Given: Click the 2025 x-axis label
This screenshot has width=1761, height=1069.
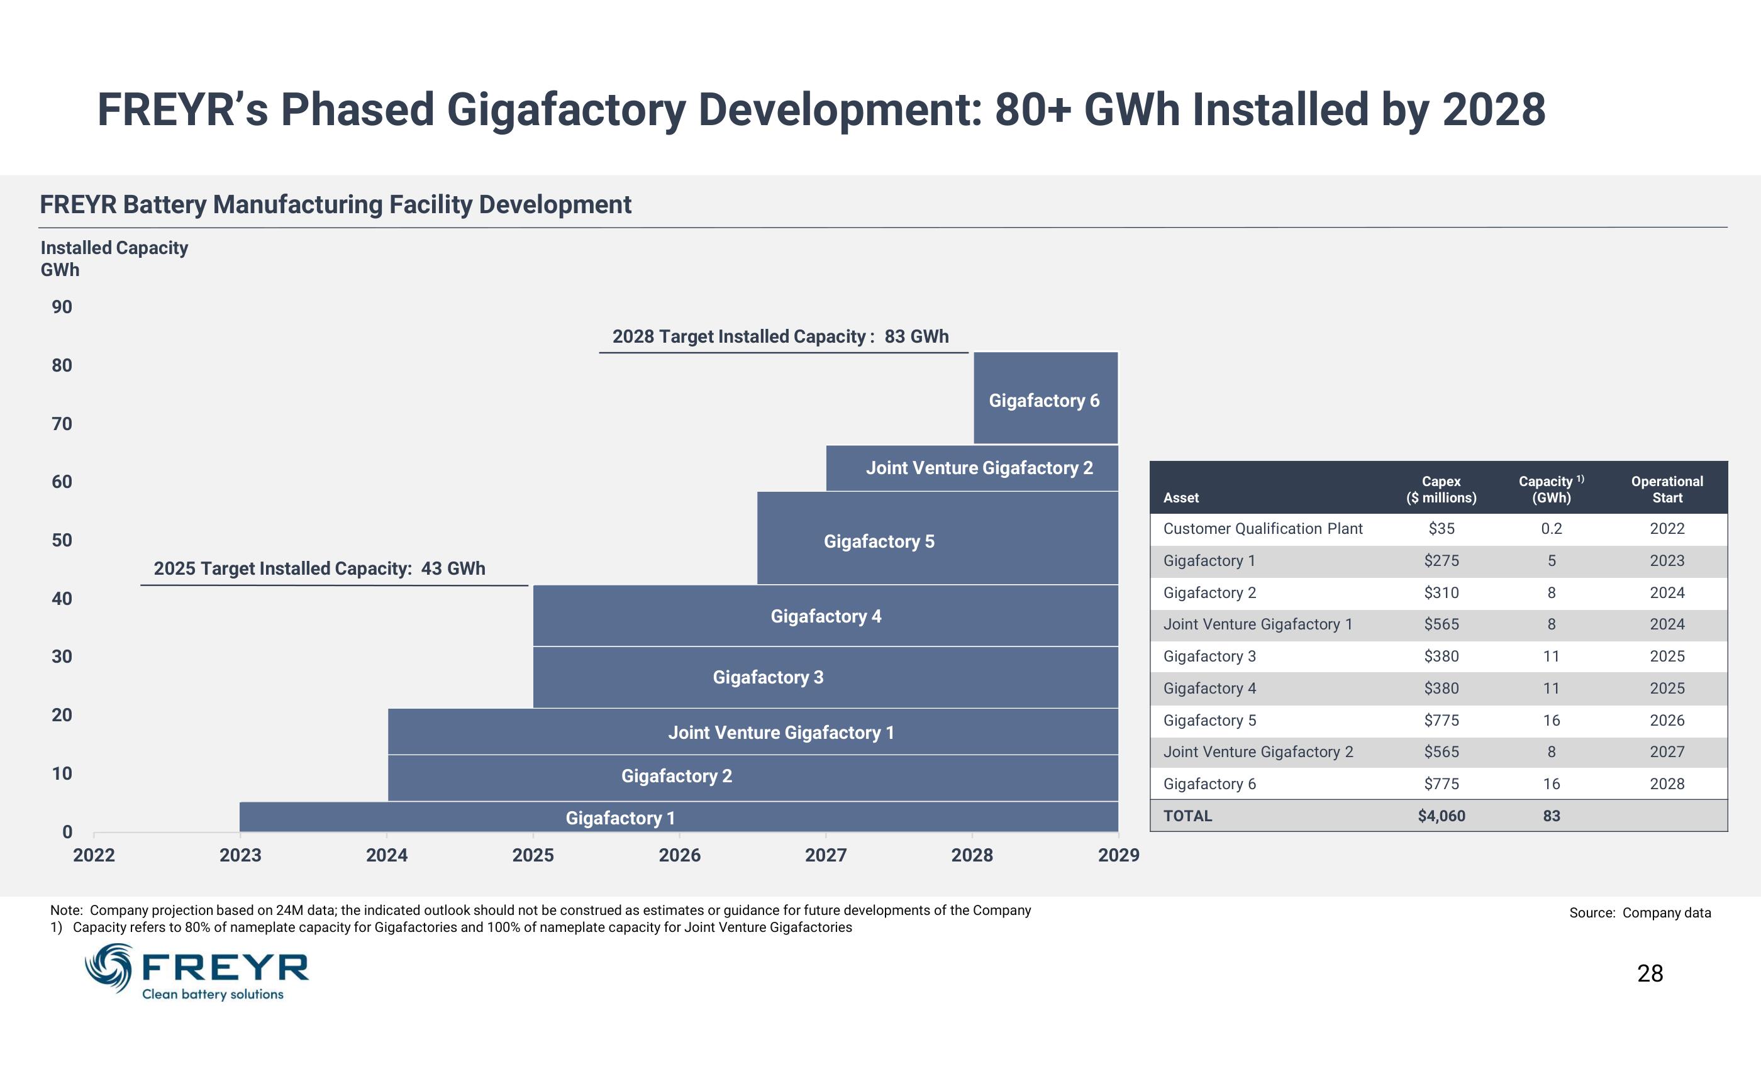Looking at the screenshot, I should pos(533,855).
